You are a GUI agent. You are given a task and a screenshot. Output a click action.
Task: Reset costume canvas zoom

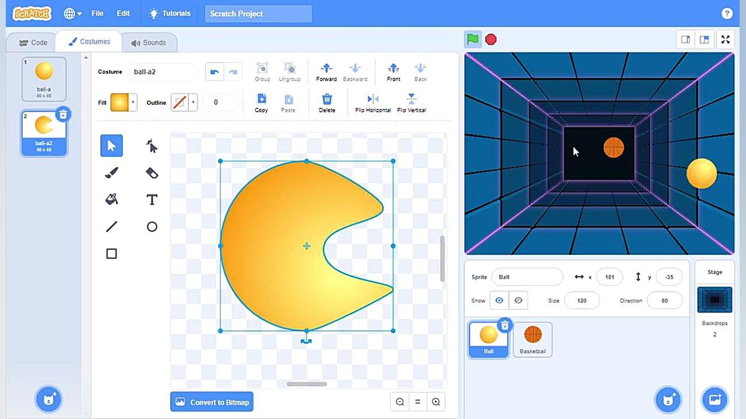tap(417, 402)
